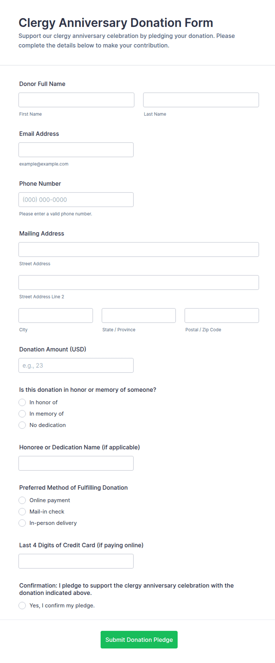Click the Last Name input field
This screenshot has width=275, height=663.
[x=201, y=100]
